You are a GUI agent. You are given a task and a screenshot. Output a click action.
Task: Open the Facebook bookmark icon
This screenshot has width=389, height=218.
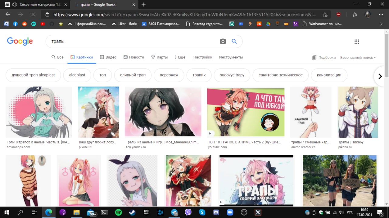15,24
